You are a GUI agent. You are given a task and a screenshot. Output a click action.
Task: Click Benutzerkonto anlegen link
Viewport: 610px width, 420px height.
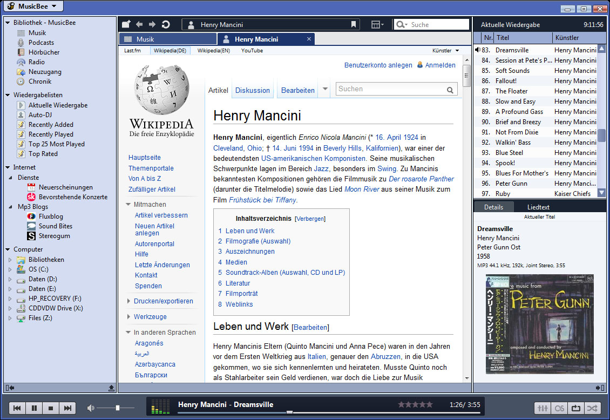[378, 65]
